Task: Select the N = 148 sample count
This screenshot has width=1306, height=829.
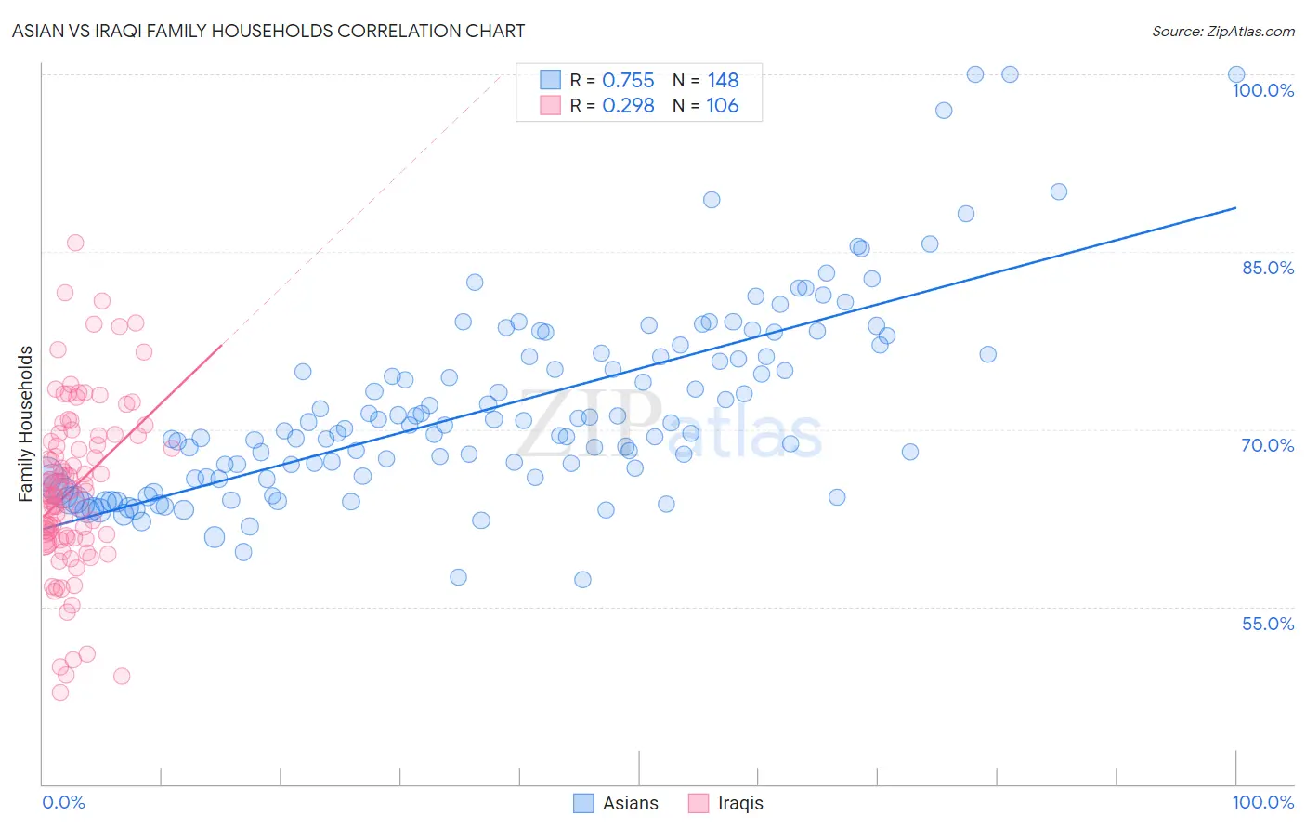Action: point(706,80)
